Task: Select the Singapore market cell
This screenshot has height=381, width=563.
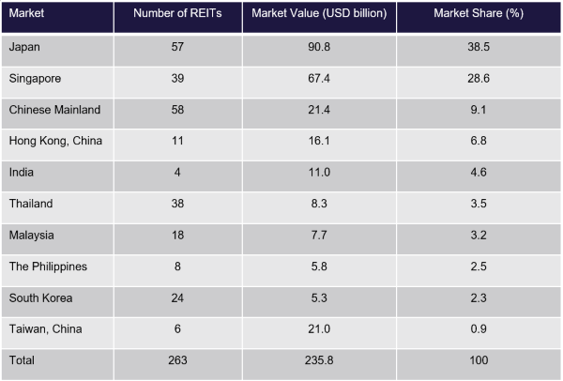Action: tap(32, 79)
